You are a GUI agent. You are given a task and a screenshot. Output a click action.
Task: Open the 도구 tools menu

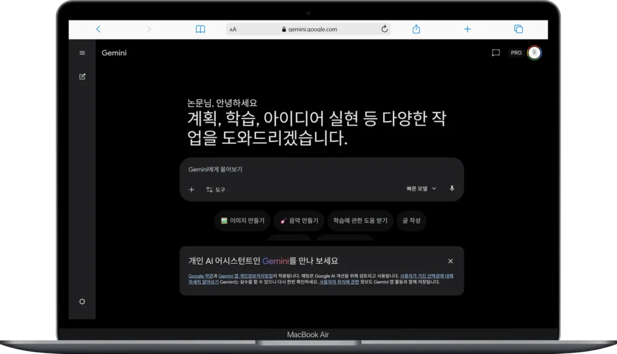pos(215,190)
